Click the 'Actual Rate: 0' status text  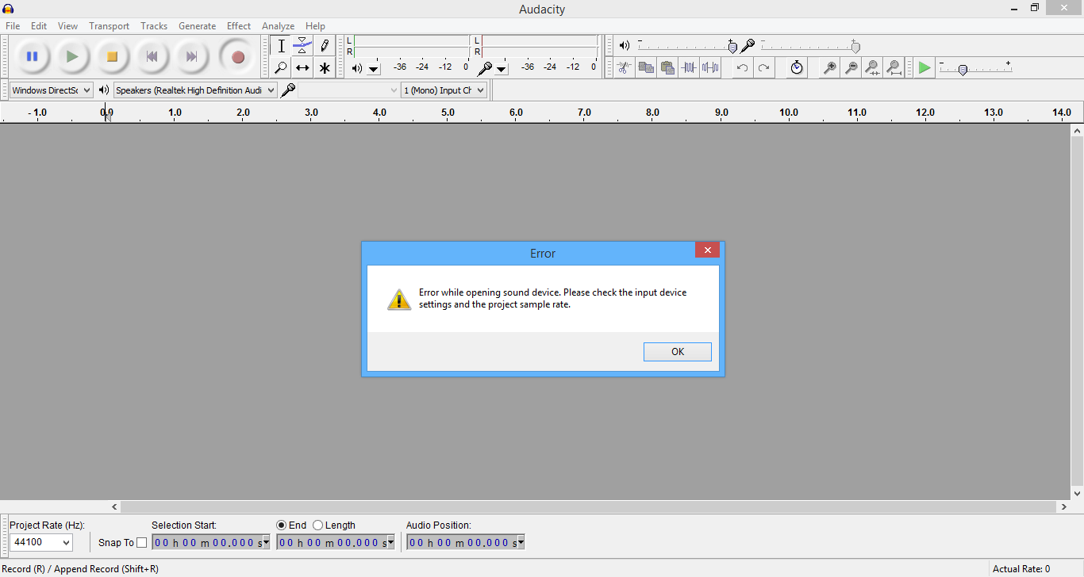1021,569
